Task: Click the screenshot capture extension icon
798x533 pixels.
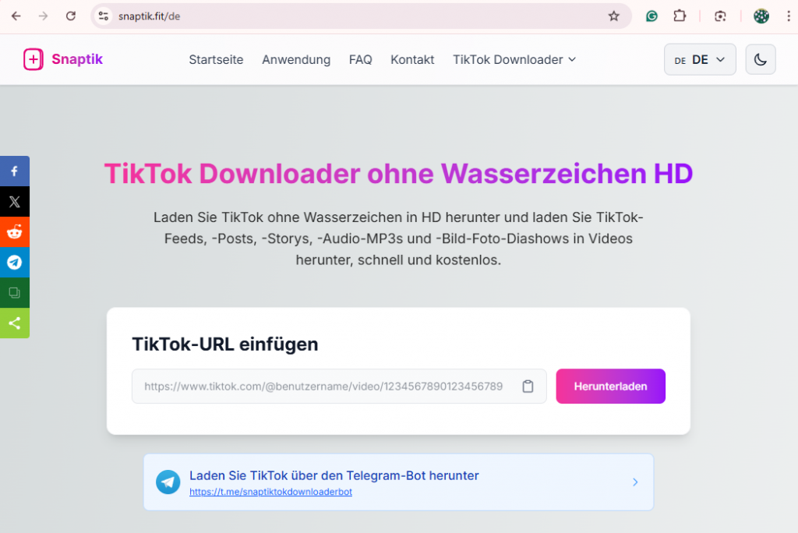Action: pyautogui.click(x=720, y=16)
